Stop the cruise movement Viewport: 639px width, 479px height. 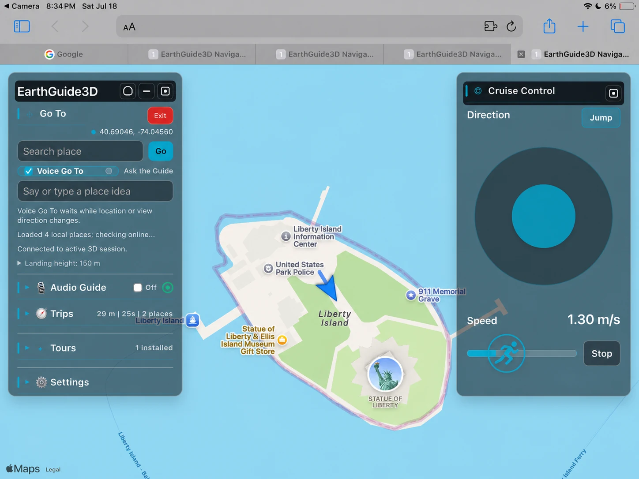click(601, 354)
